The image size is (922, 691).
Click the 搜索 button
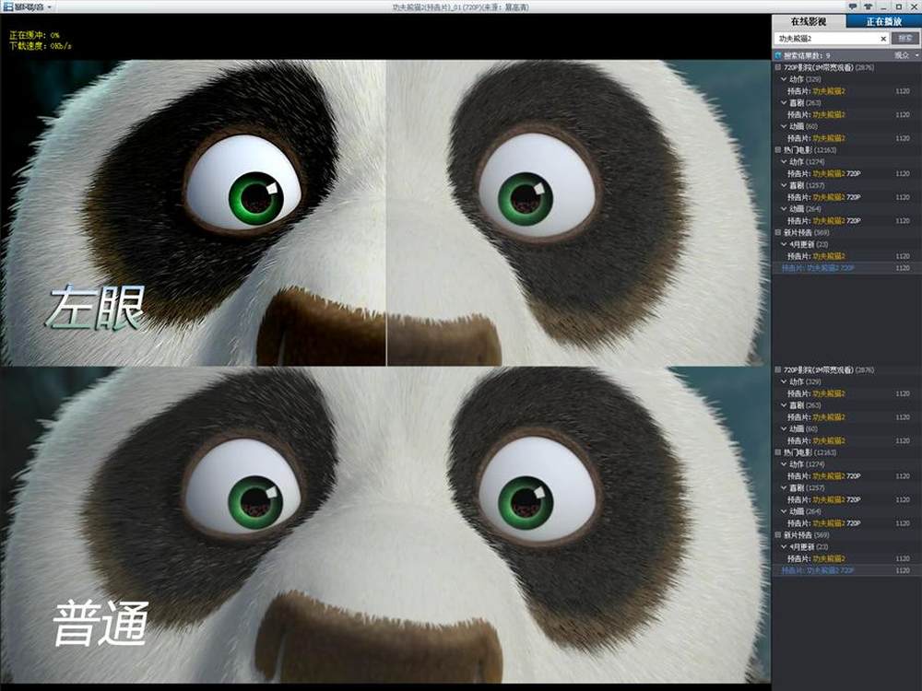905,38
